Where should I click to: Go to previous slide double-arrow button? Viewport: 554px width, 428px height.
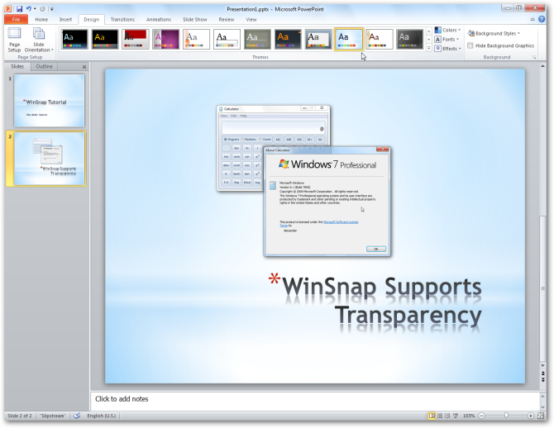pyautogui.click(x=542, y=373)
